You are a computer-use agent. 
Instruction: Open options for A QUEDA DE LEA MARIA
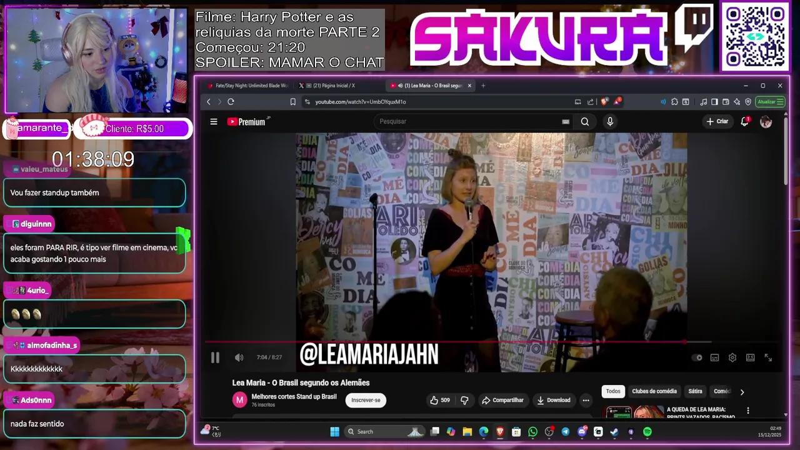(x=747, y=411)
